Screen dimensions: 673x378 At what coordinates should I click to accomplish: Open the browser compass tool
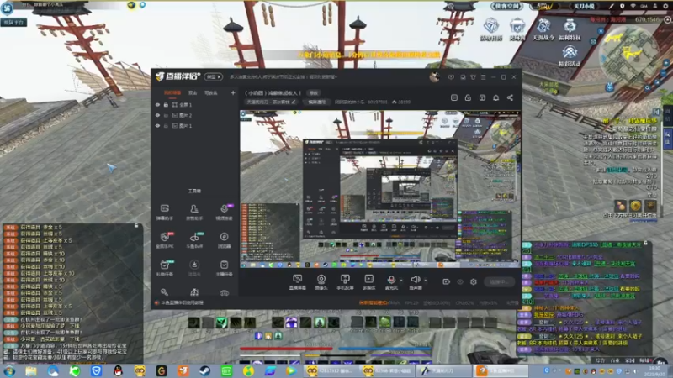click(x=224, y=240)
